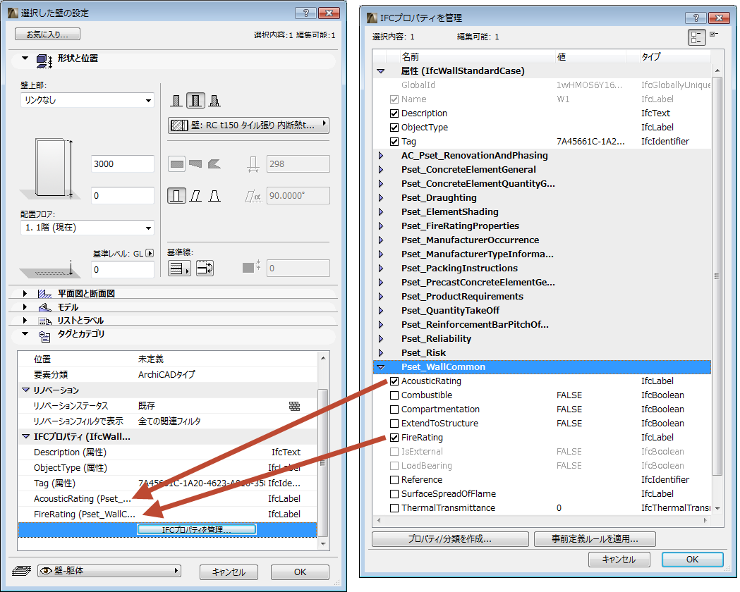Open the 配置フロア story dropdown
The height and width of the screenshot is (592, 740).
(x=87, y=228)
